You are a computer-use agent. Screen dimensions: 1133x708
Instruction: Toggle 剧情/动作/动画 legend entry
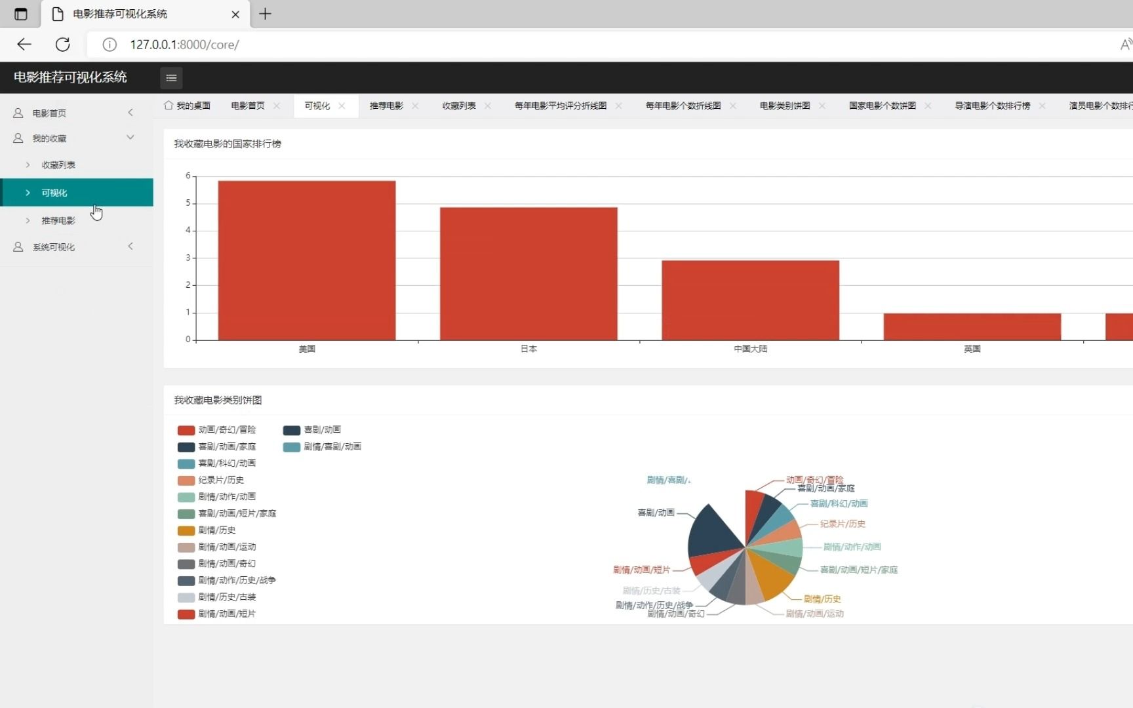click(217, 497)
